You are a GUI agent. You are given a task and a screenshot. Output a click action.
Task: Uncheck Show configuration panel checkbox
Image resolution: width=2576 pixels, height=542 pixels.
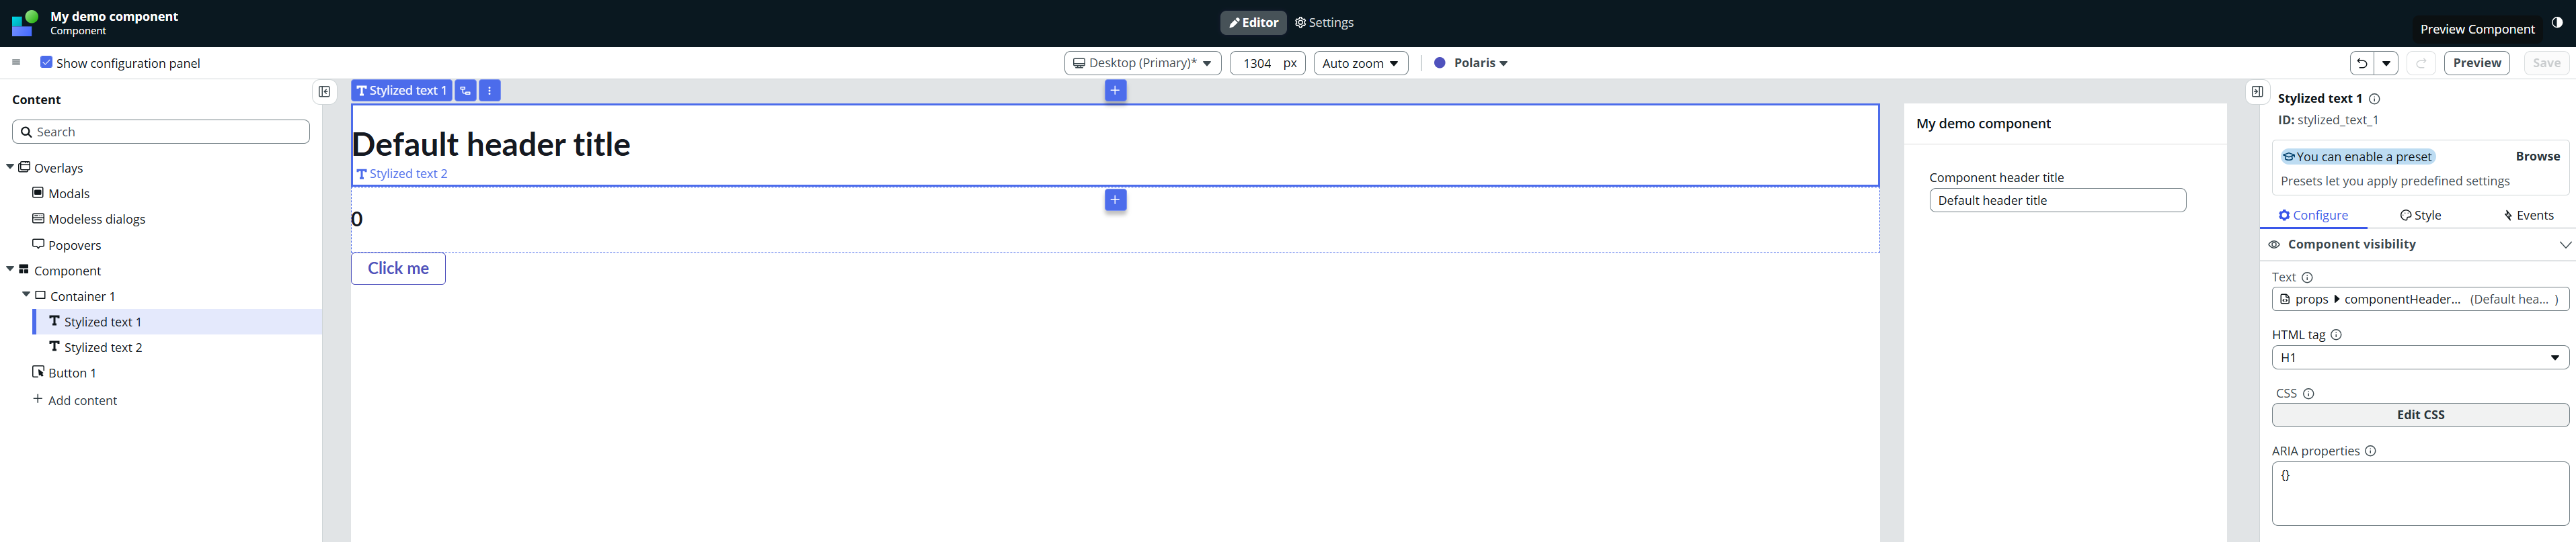click(x=46, y=62)
